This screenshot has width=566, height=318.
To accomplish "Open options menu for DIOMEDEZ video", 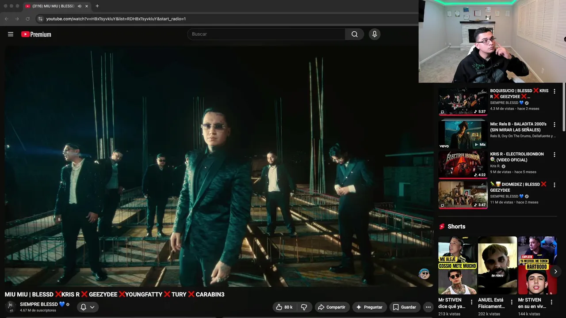I will point(555,185).
